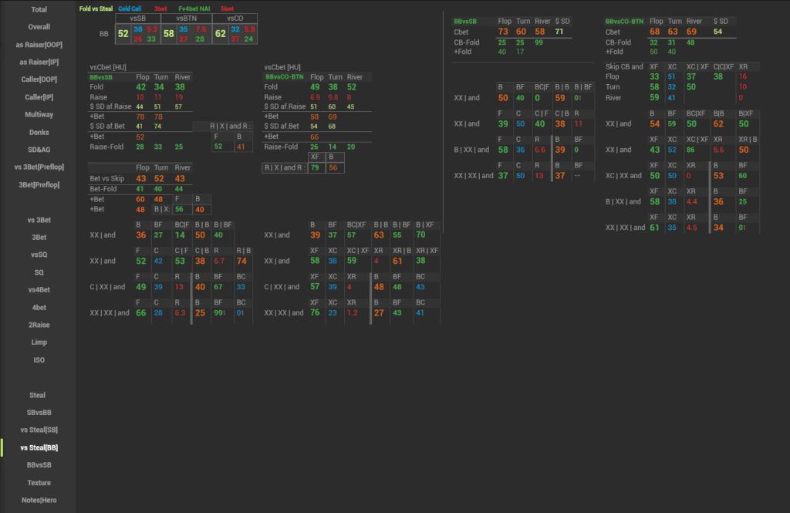Screen dimensions: 790x513
Task: Open the SBvsBB tab
Action: coord(39,413)
